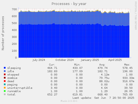Click uninterruptible current value 3.40
138x104 pixels.
click(x=54, y=88)
